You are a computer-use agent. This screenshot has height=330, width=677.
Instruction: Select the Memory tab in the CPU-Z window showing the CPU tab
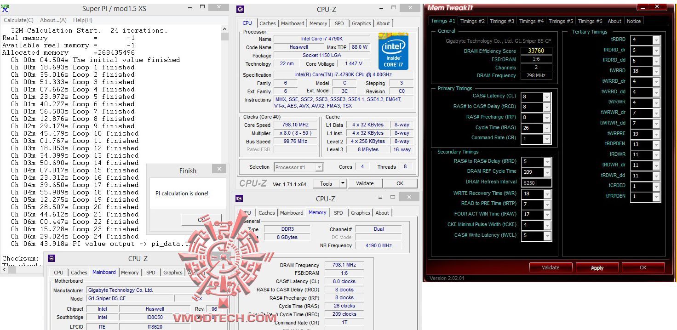318,23
